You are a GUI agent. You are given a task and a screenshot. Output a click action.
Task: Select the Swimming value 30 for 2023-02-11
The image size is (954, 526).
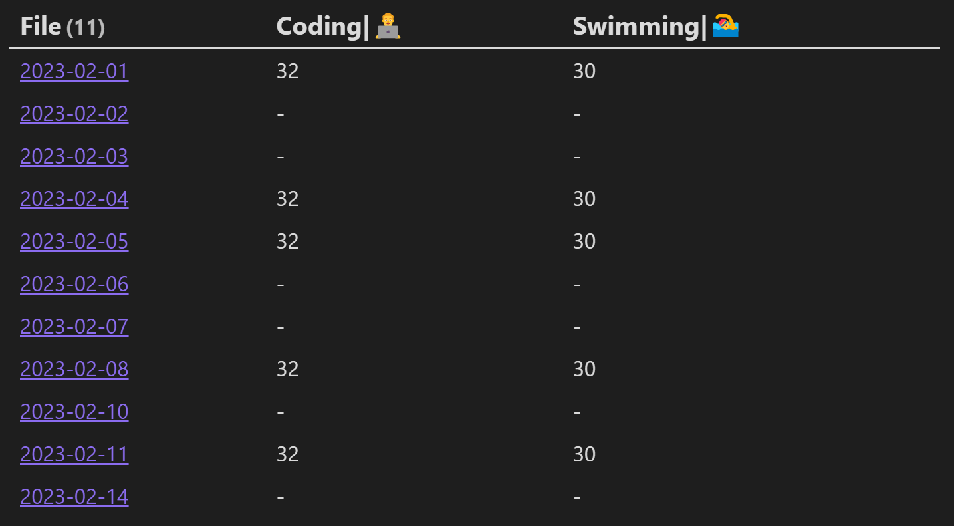click(584, 454)
